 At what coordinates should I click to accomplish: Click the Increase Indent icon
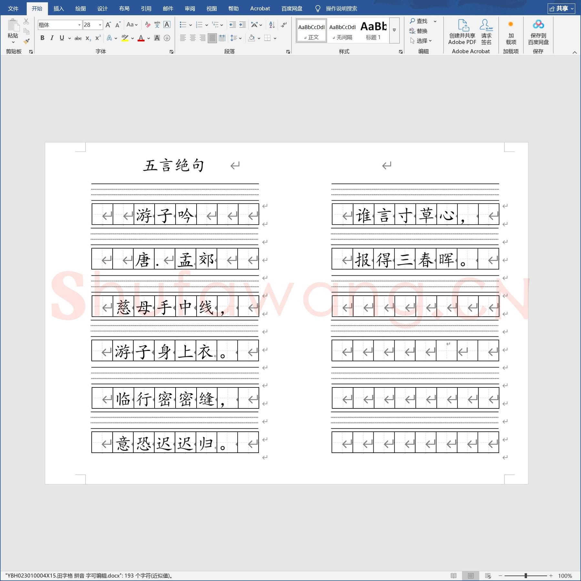242,25
